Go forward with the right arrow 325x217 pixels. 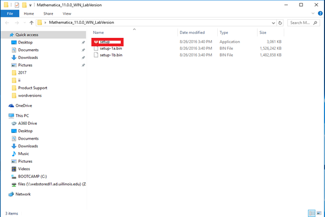pyautogui.click(x=17, y=23)
